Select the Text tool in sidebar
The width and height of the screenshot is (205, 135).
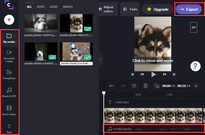click(9, 128)
